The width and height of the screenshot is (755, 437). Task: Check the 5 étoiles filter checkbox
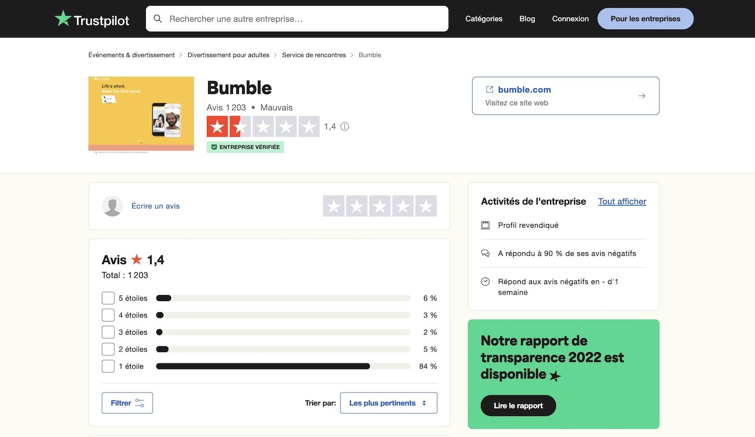click(x=108, y=298)
